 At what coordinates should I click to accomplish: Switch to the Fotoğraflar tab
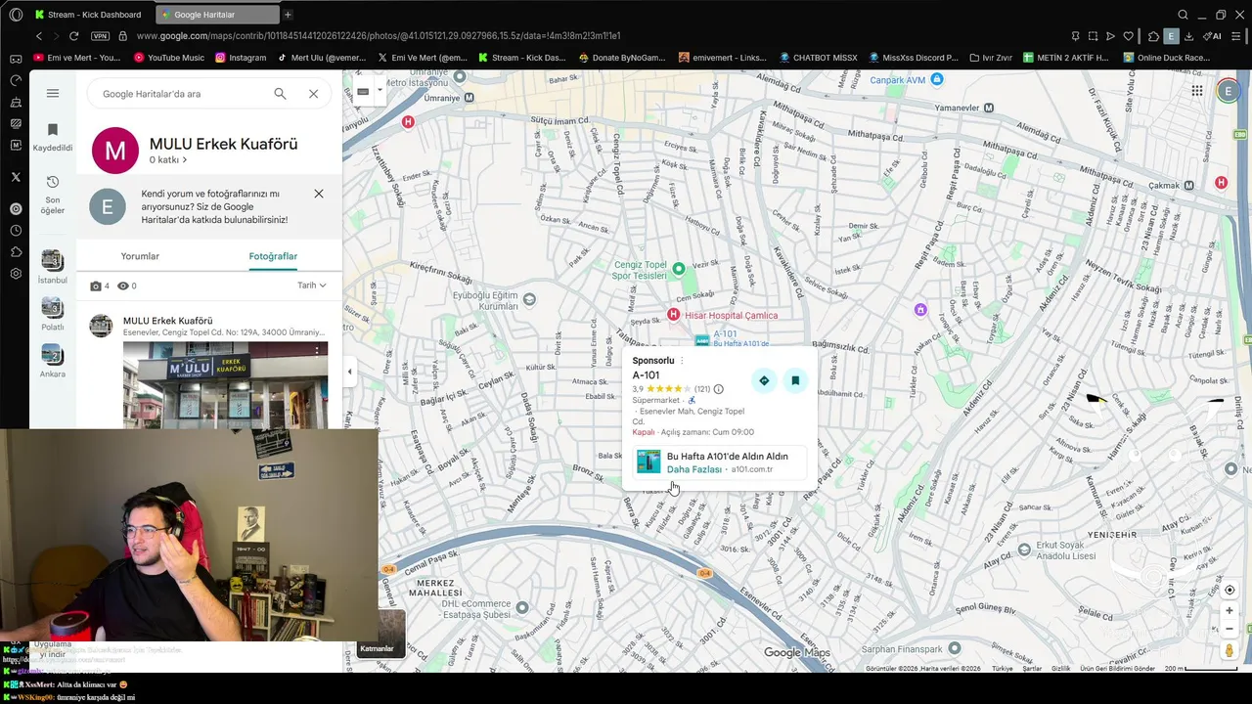[273, 256]
